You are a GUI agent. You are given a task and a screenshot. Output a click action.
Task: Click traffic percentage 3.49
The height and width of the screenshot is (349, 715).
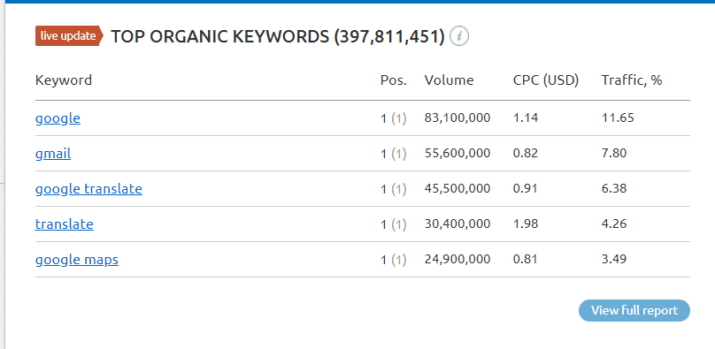pyautogui.click(x=614, y=260)
